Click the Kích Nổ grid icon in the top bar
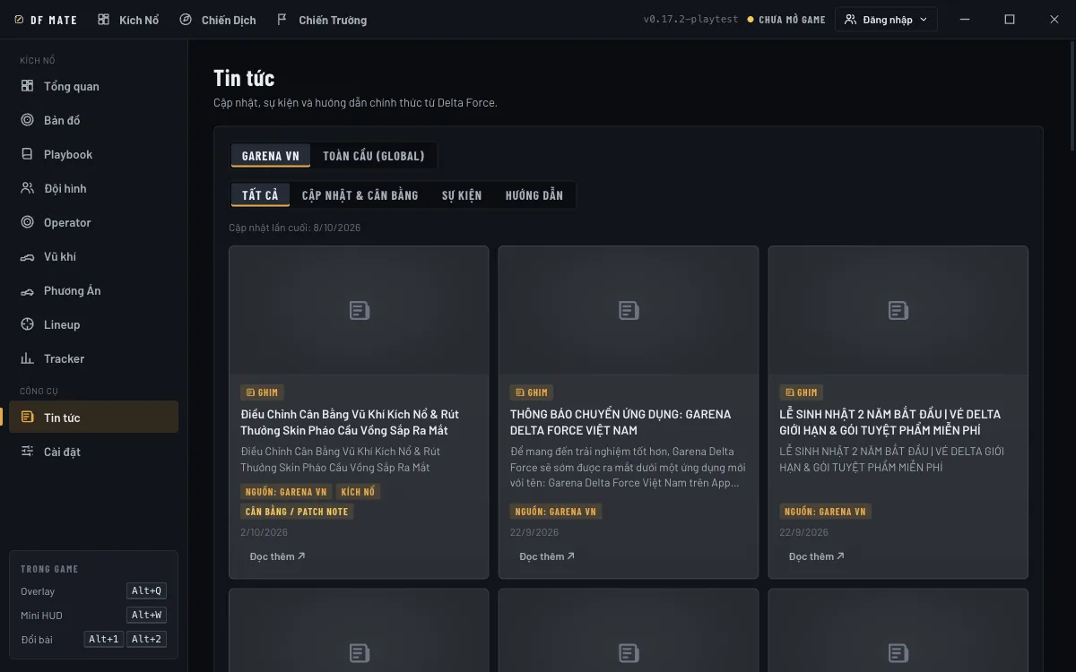Image resolution: width=1076 pixels, height=672 pixels. tap(104, 20)
